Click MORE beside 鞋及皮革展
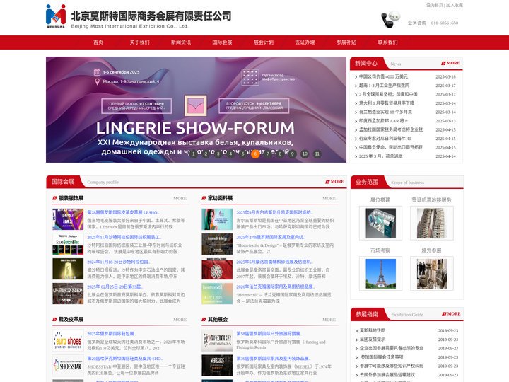Image resolution: width=509 pixels, height=382 pixels. tap(180, 320)
